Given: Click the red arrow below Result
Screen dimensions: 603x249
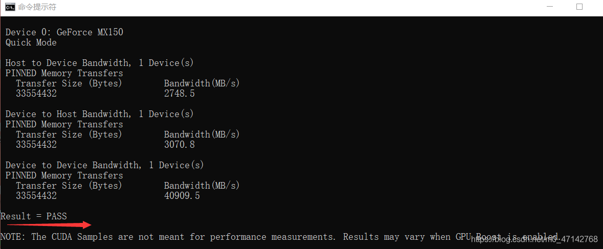Looking at the screenshot, I should pyautogui.click(x=49, y=225).
